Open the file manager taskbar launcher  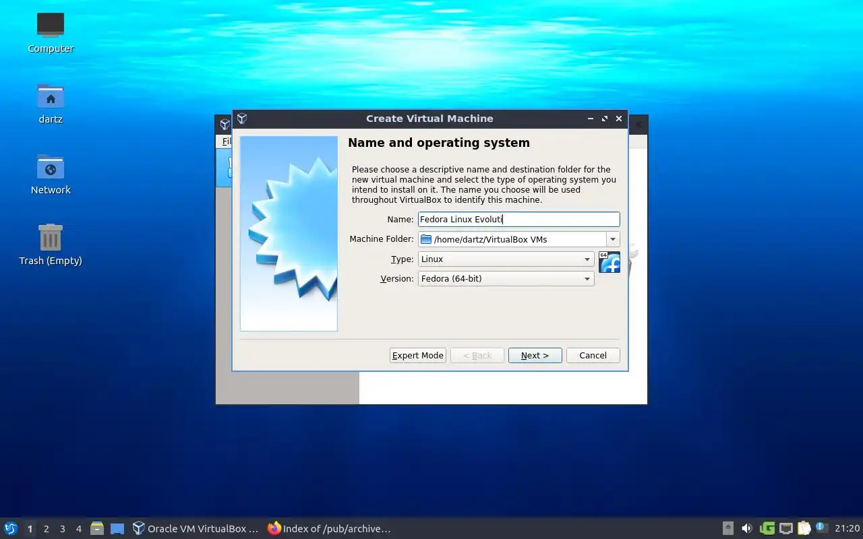(97, 529)
